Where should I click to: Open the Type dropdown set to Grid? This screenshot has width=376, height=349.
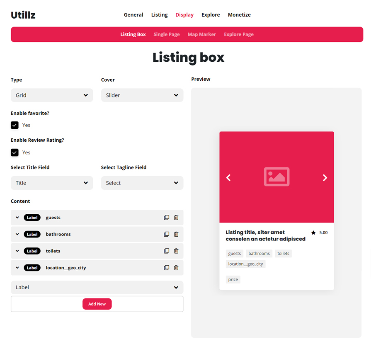[52, 95]
